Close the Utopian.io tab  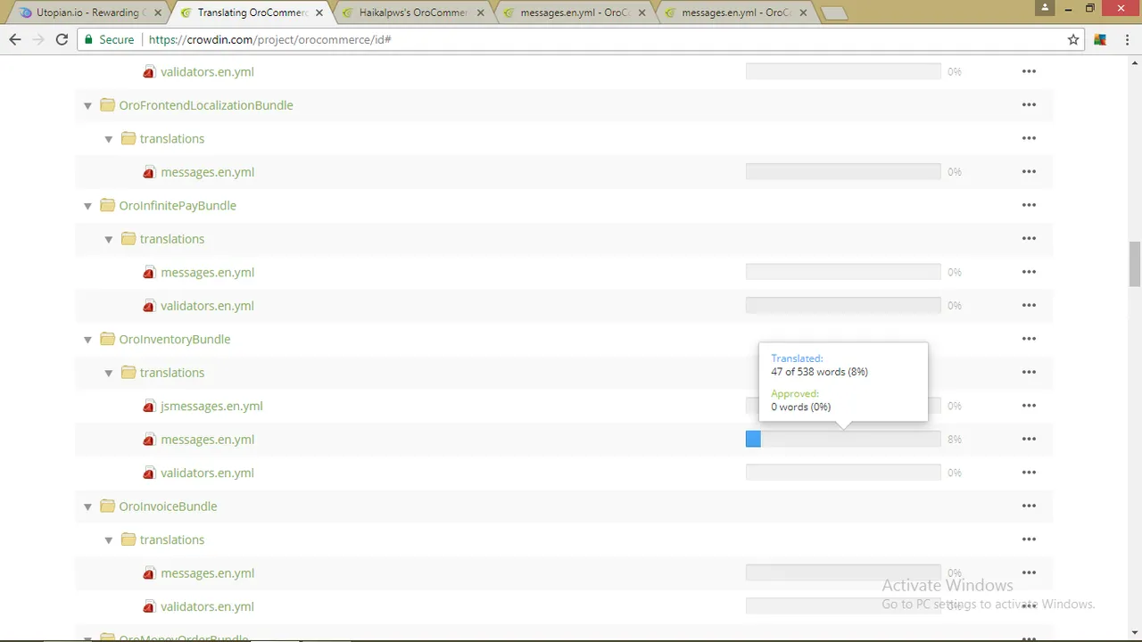click(159, 13)
